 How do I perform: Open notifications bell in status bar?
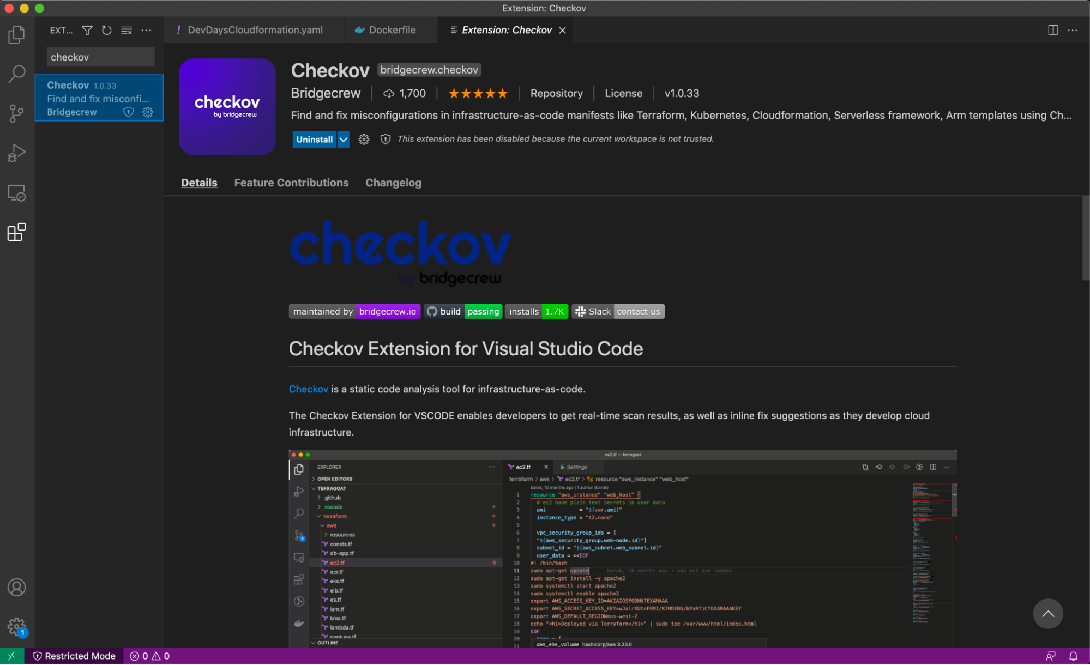click(x=1073, y=656)
